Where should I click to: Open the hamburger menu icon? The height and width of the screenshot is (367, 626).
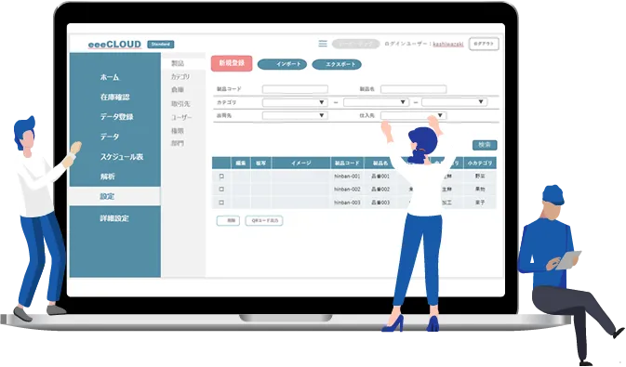[323, 44]
